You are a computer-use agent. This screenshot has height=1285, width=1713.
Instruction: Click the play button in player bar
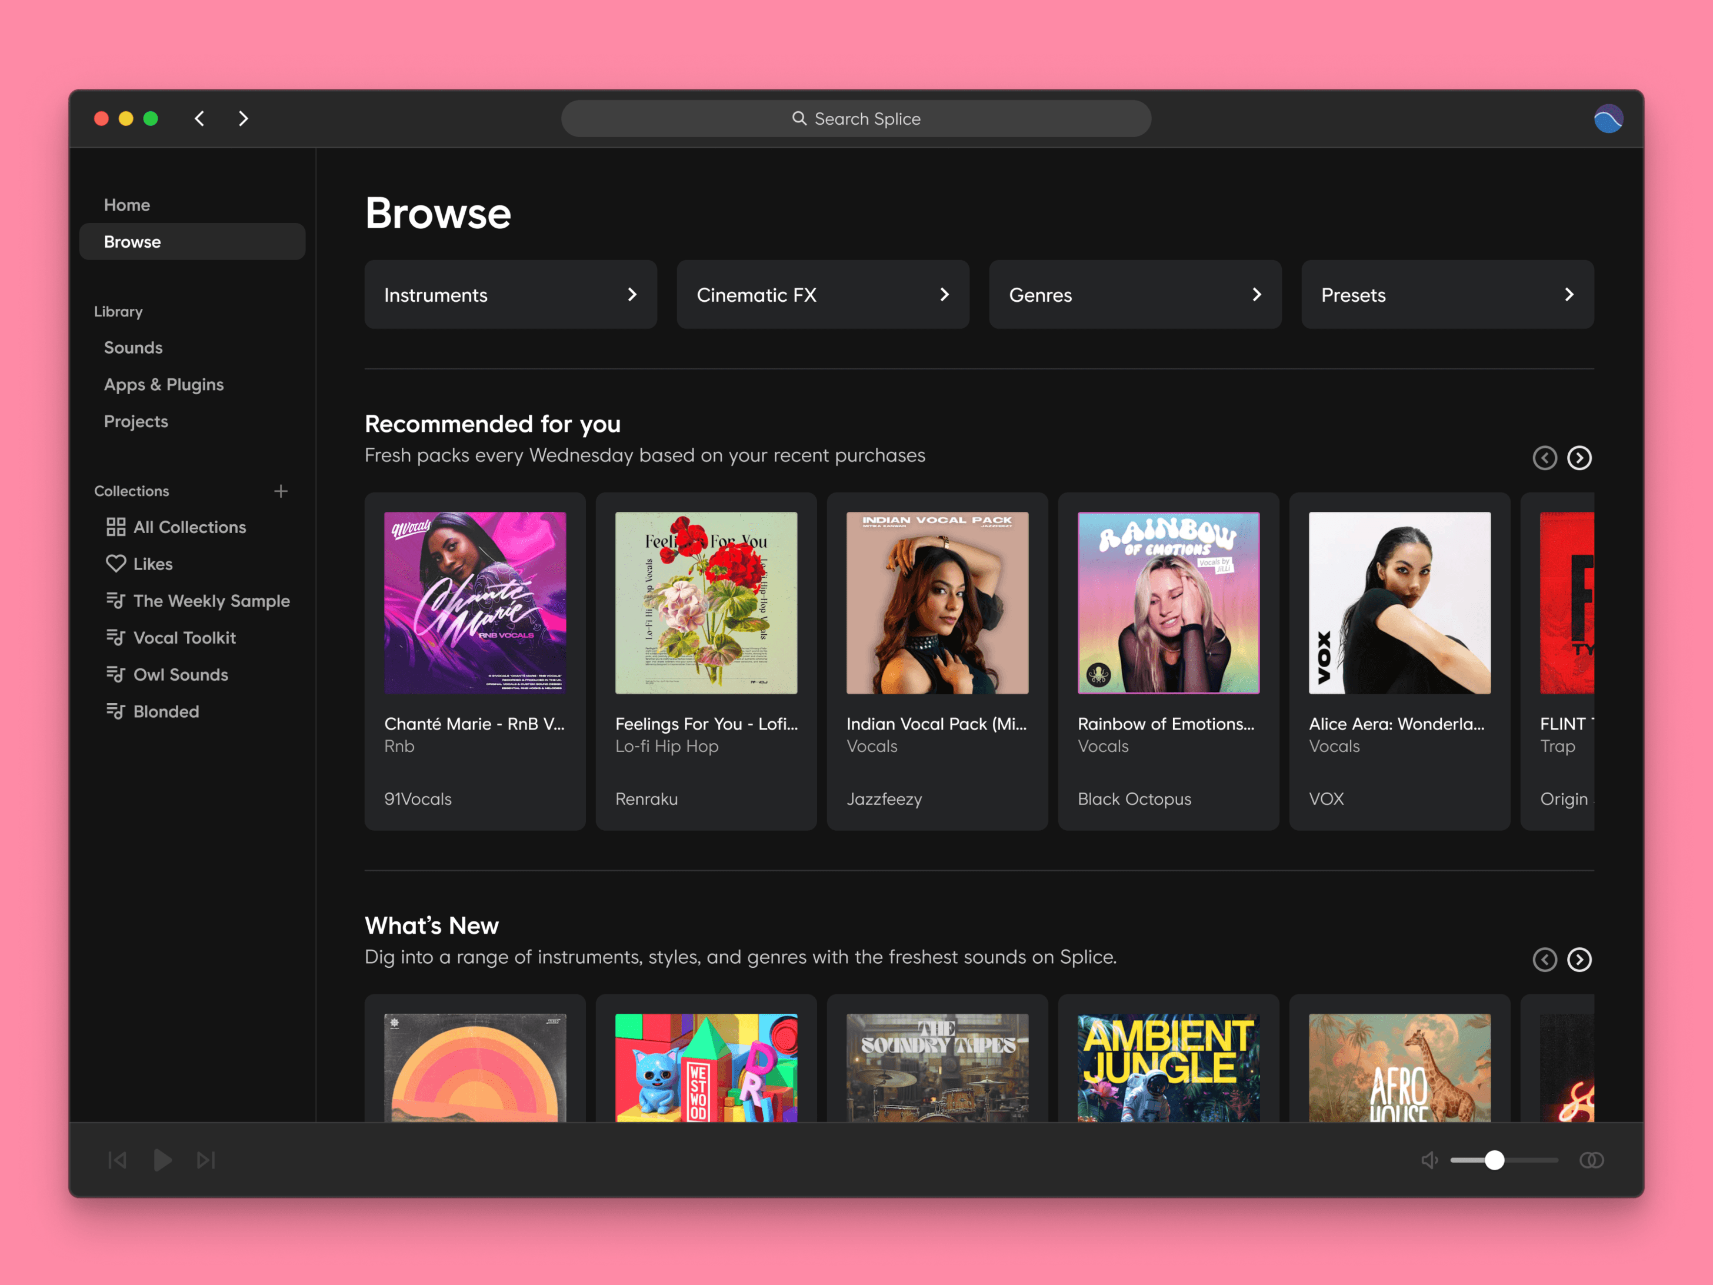(162, 1160)
